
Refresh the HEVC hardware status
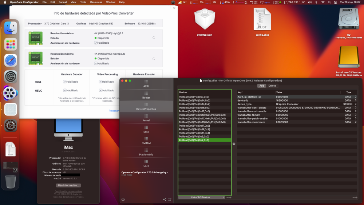pyautogui.click(x=154, y=59)
